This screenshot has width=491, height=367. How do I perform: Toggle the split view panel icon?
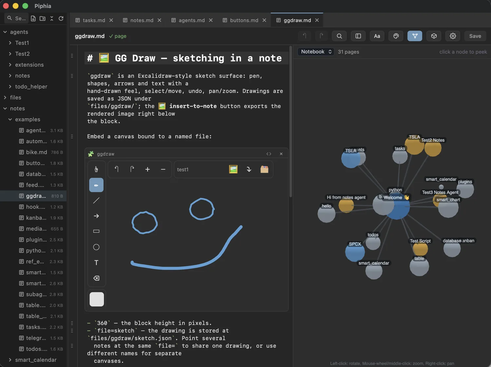358,36
